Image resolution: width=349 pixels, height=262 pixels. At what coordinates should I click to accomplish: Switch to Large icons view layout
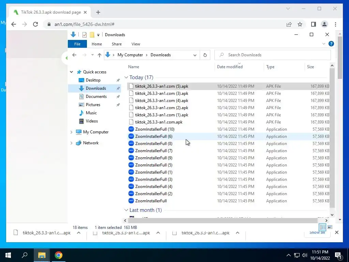330,227
